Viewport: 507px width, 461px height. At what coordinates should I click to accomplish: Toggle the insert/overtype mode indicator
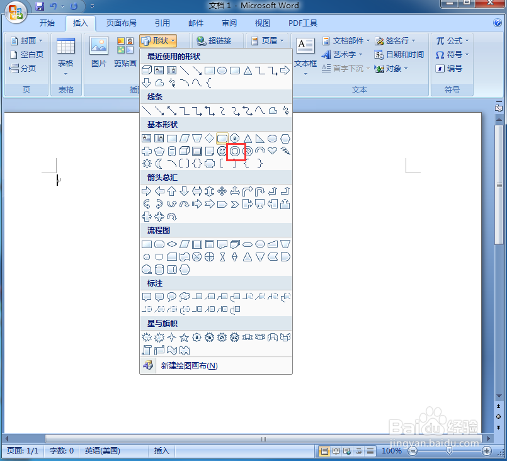pos(161,451)
